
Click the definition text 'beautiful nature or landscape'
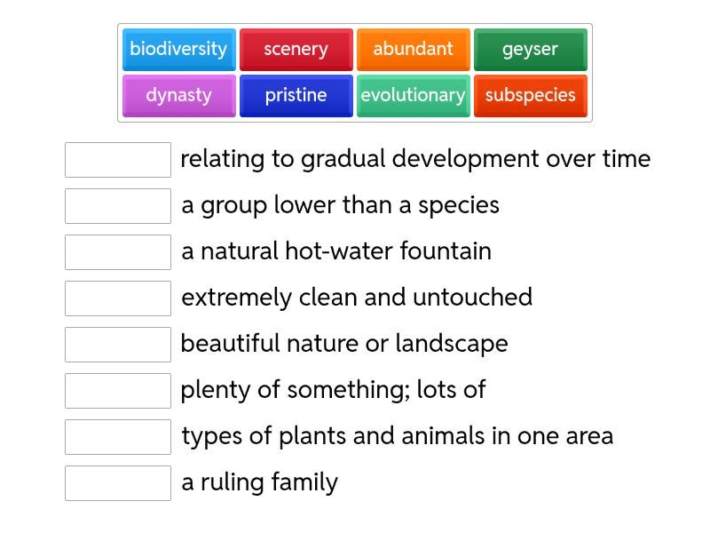[x=344, y=344]
